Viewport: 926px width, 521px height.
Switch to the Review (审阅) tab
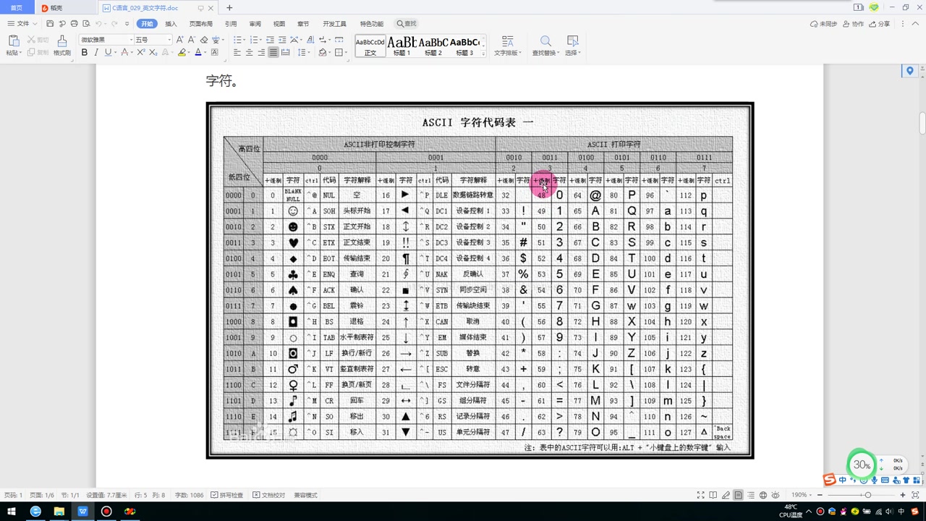click(255, 24)
